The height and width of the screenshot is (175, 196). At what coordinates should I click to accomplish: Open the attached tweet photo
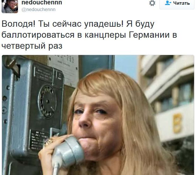98,115
